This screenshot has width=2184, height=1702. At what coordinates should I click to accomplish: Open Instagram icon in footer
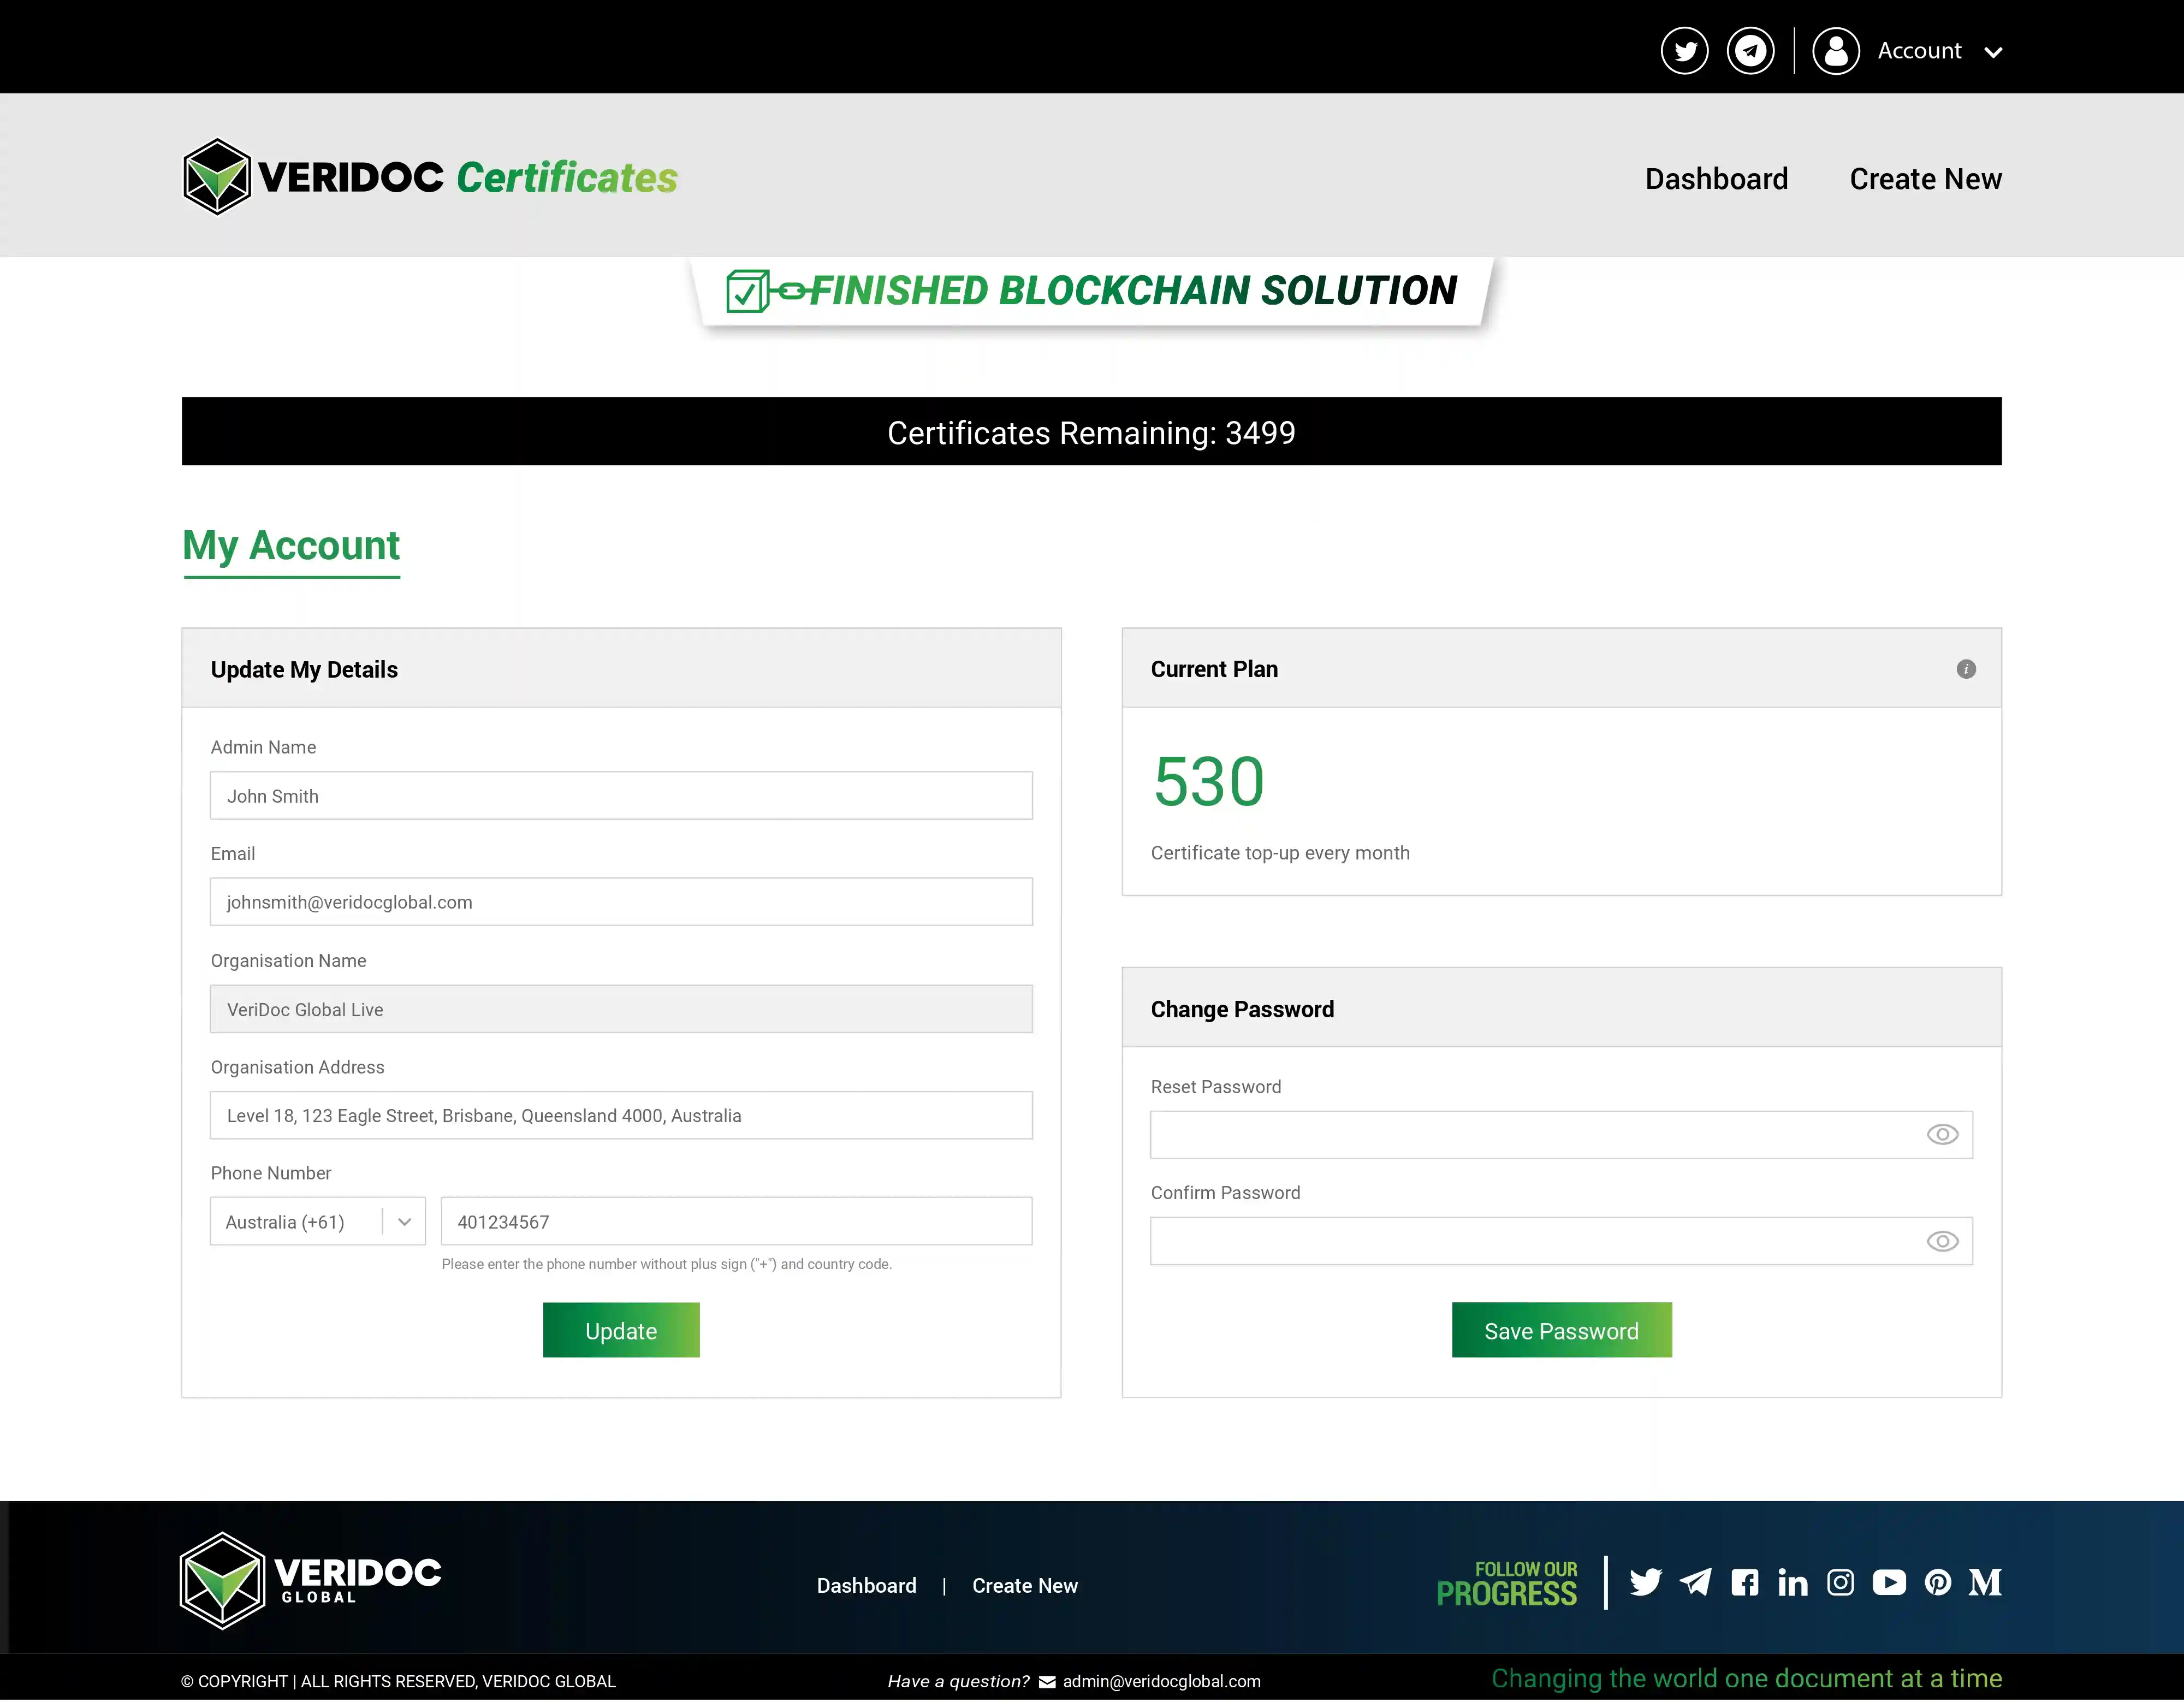tap(1840, 1582)
